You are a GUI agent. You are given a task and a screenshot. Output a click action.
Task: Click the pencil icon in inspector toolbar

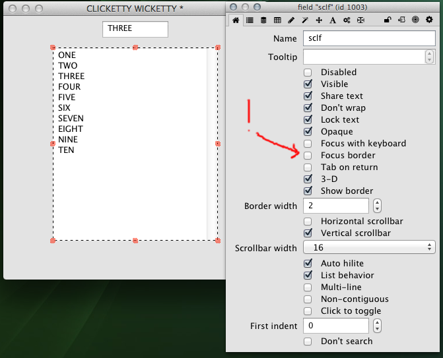tap(291, 20)
